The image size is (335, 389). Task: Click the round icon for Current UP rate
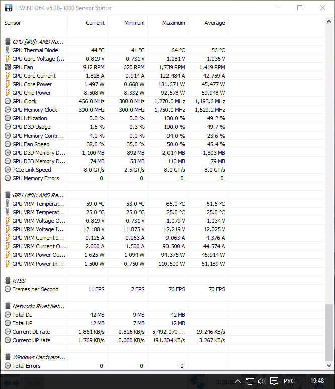8,340
